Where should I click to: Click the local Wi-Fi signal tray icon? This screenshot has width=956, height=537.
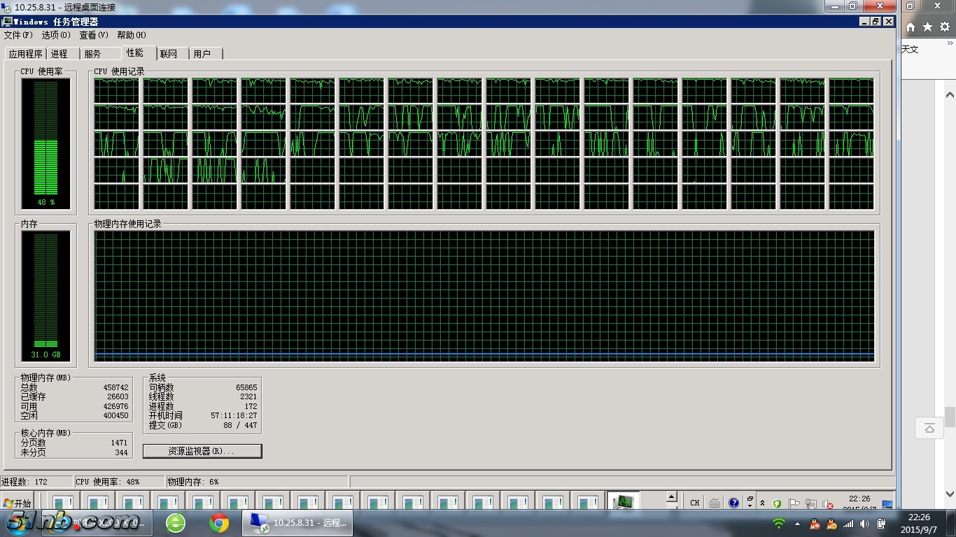[778, 524]
